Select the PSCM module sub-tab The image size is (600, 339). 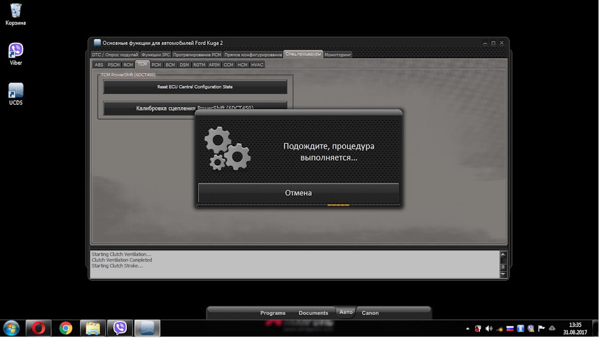click(114, 65)
